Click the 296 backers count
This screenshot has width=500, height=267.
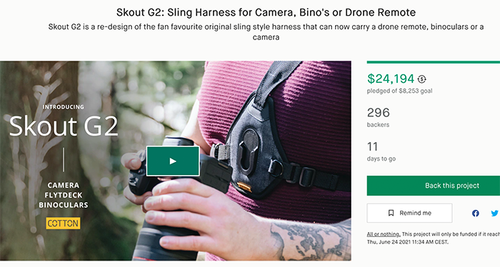(378, 113)
